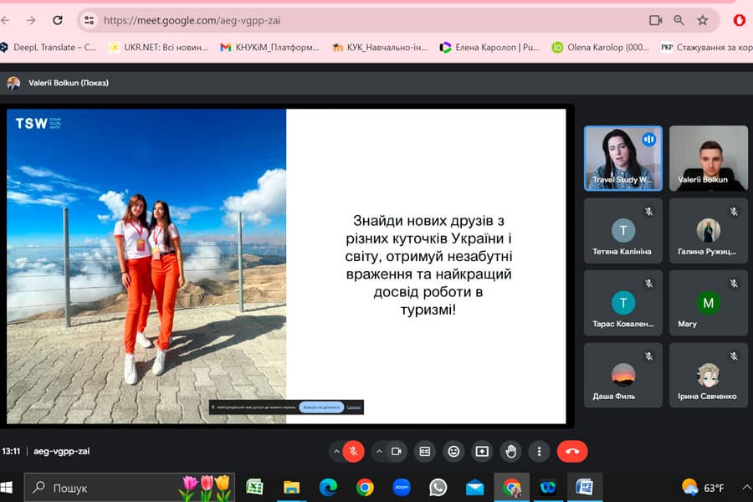Turn on closed captions

pos(425,451)
